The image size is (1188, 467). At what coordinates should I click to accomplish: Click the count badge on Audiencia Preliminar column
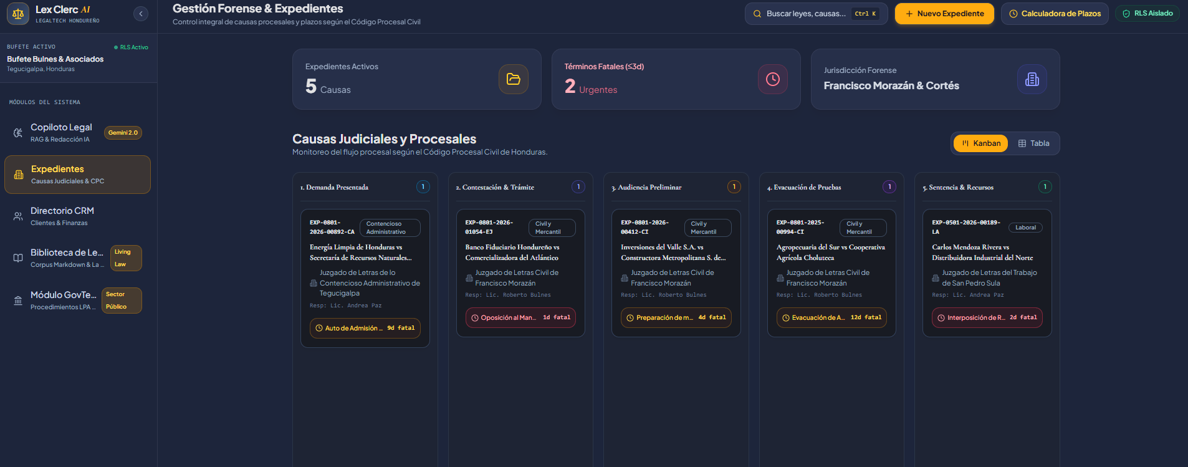click(x=734, y=186)
